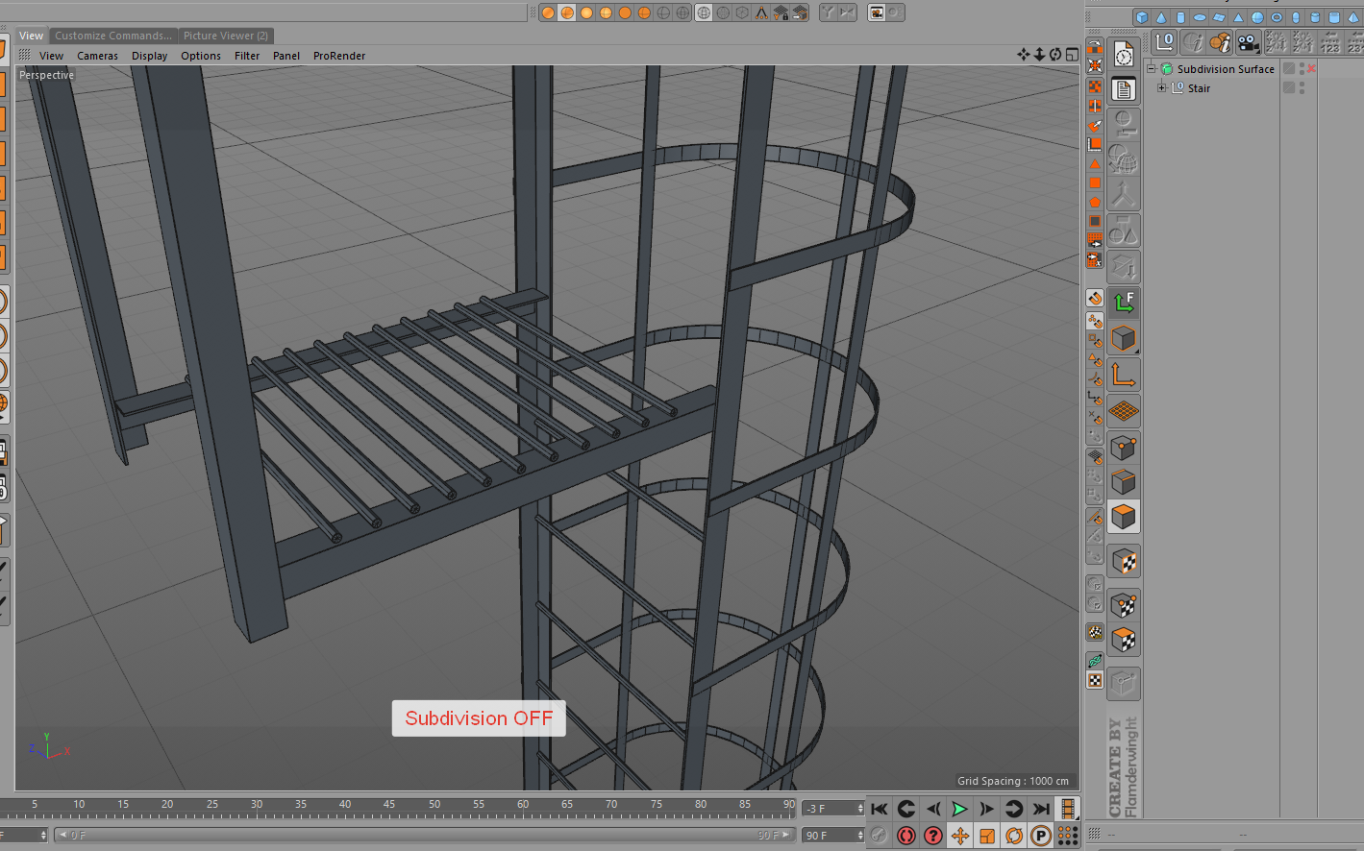Play the animation forward

click(959, 809)
